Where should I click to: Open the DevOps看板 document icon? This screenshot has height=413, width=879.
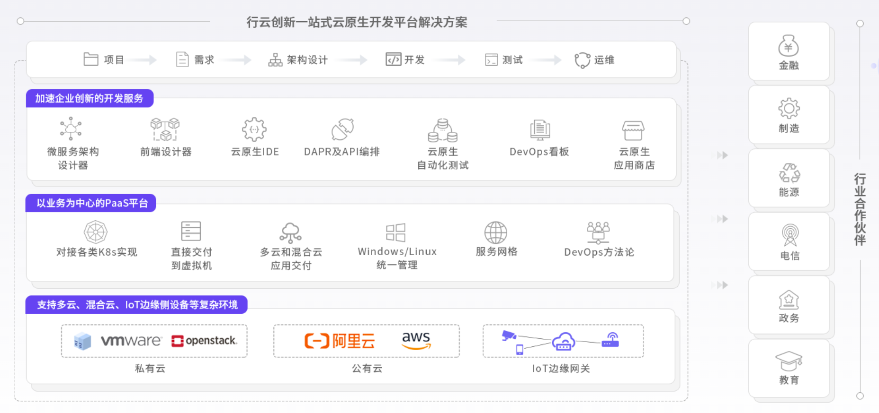tap(540, 130)
